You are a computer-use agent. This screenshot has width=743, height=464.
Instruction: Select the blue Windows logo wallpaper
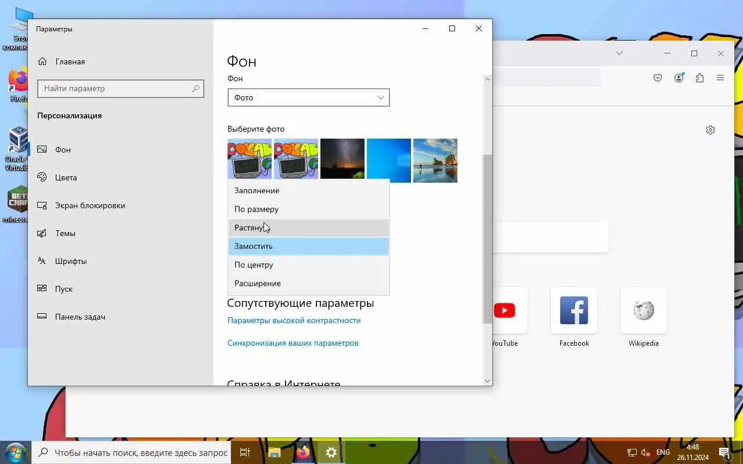[x=389, y=160]
